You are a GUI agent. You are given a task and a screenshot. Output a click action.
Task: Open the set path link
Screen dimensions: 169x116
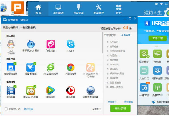point(96,109)
